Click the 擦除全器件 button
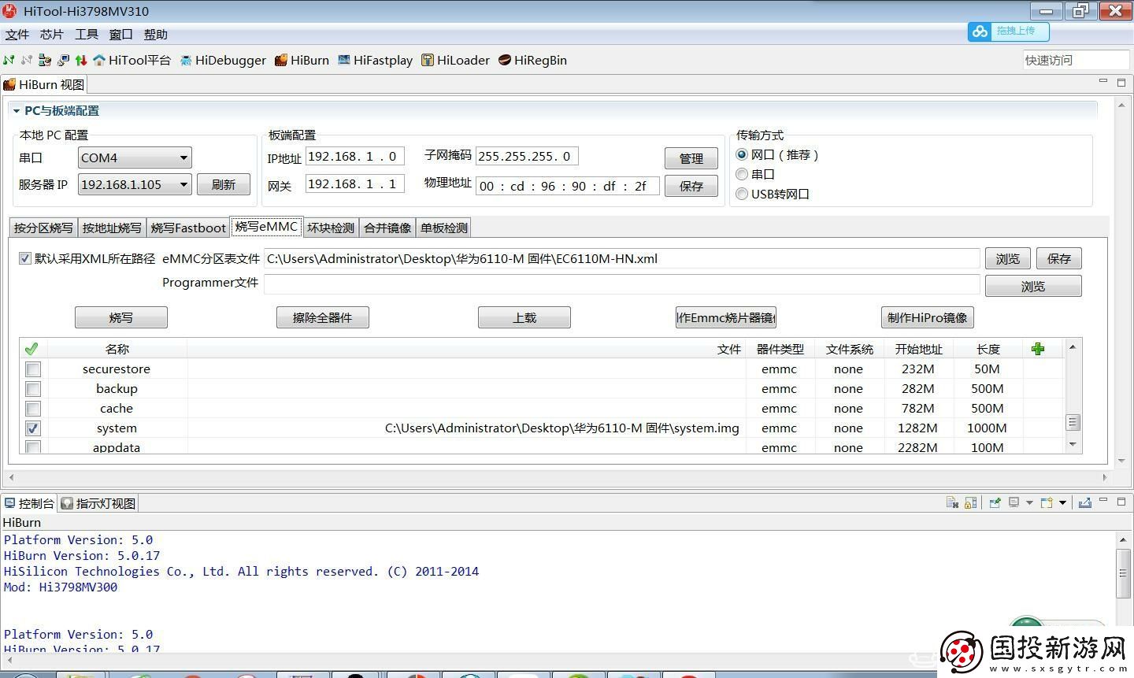 coord(323,317)
